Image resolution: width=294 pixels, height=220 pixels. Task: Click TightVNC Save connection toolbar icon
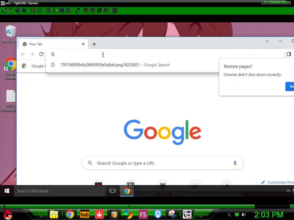(x=11, y=10)
